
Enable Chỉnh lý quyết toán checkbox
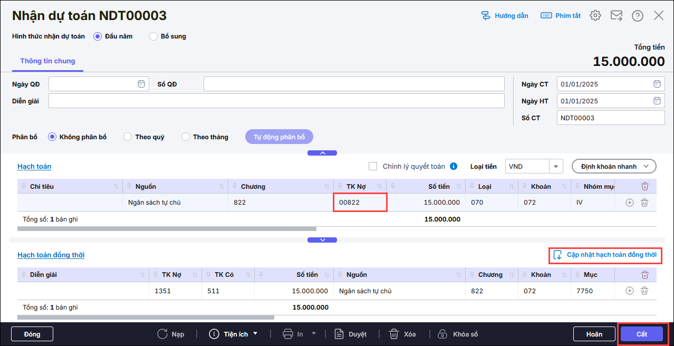point(373,167)
